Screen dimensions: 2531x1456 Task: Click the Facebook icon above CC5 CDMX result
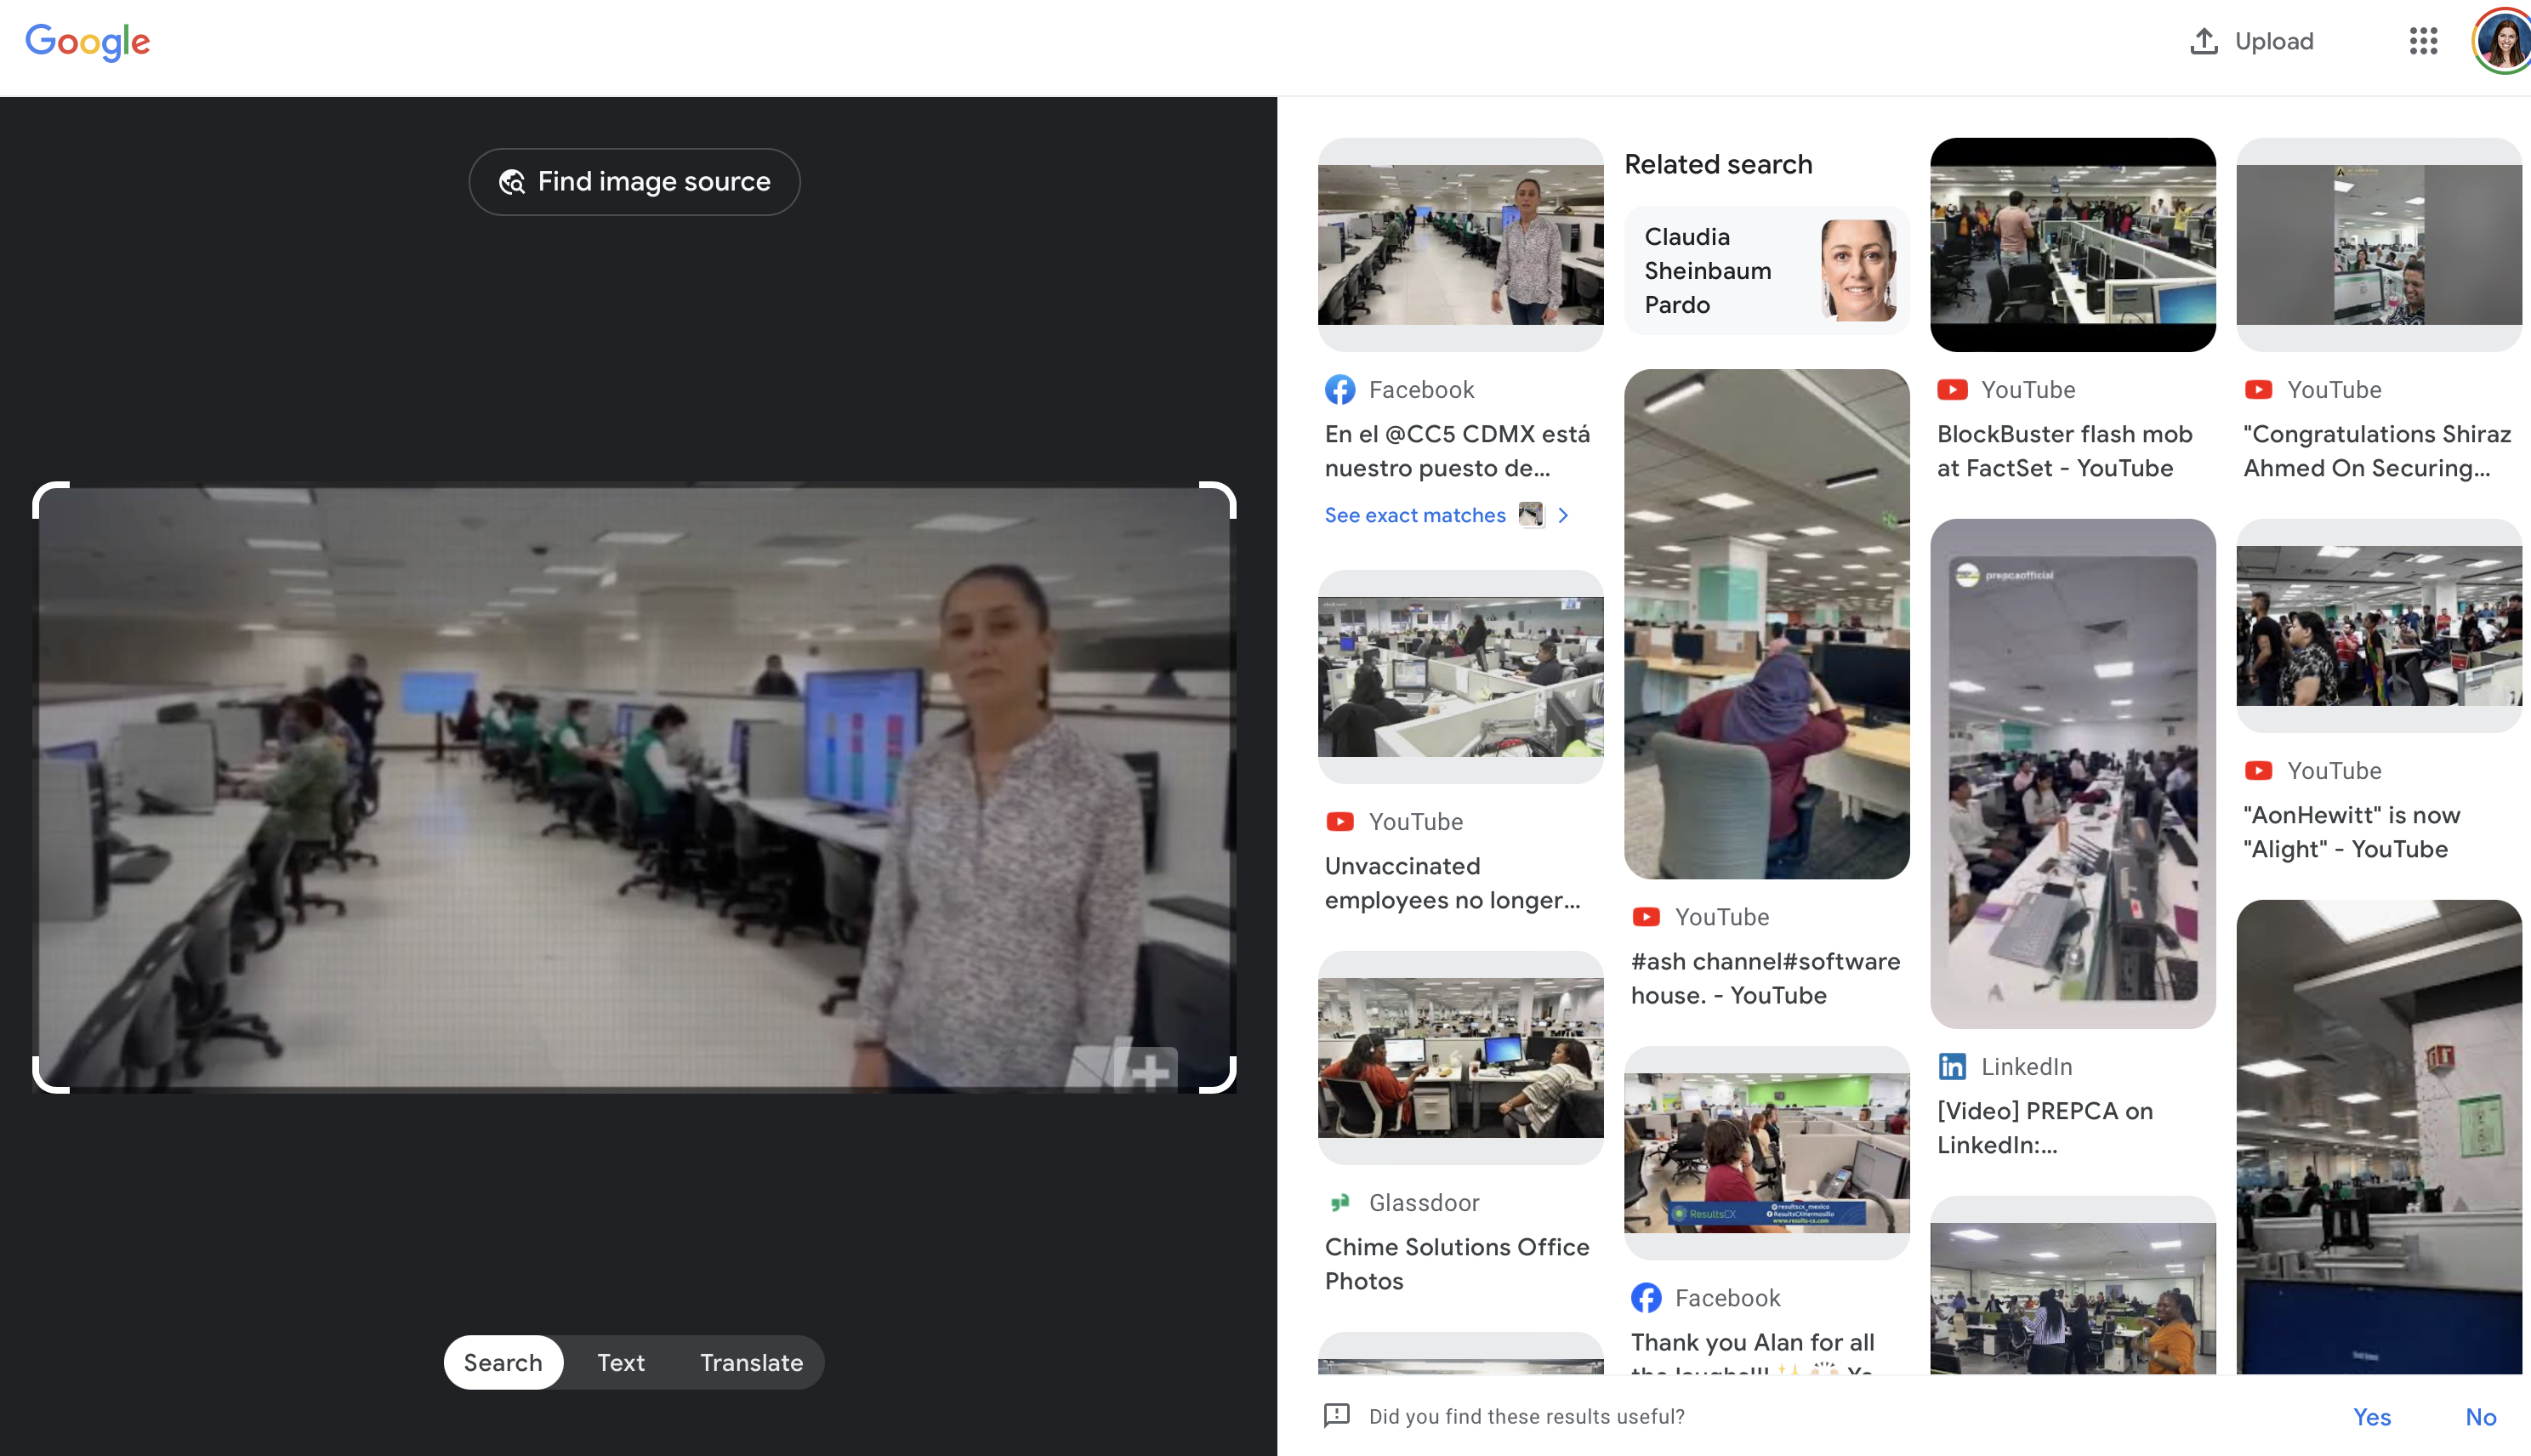tap(1340, 389)
